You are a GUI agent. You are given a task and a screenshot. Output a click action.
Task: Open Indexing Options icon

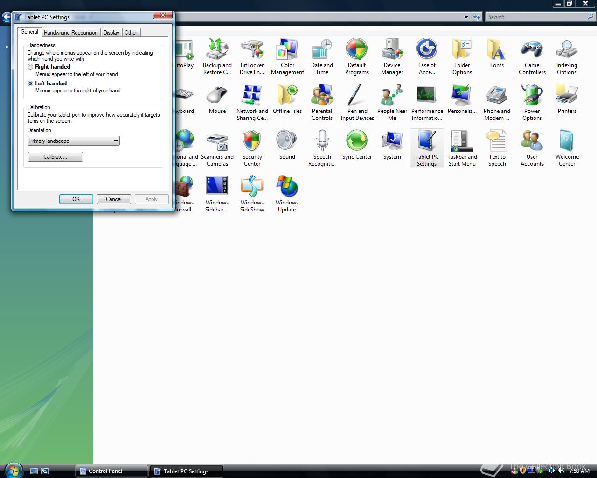pyautogui.click(x=567, y=57)
